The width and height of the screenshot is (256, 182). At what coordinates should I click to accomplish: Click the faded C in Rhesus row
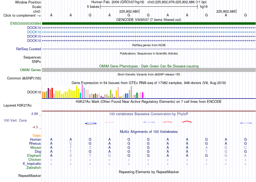tap(71, 143)
